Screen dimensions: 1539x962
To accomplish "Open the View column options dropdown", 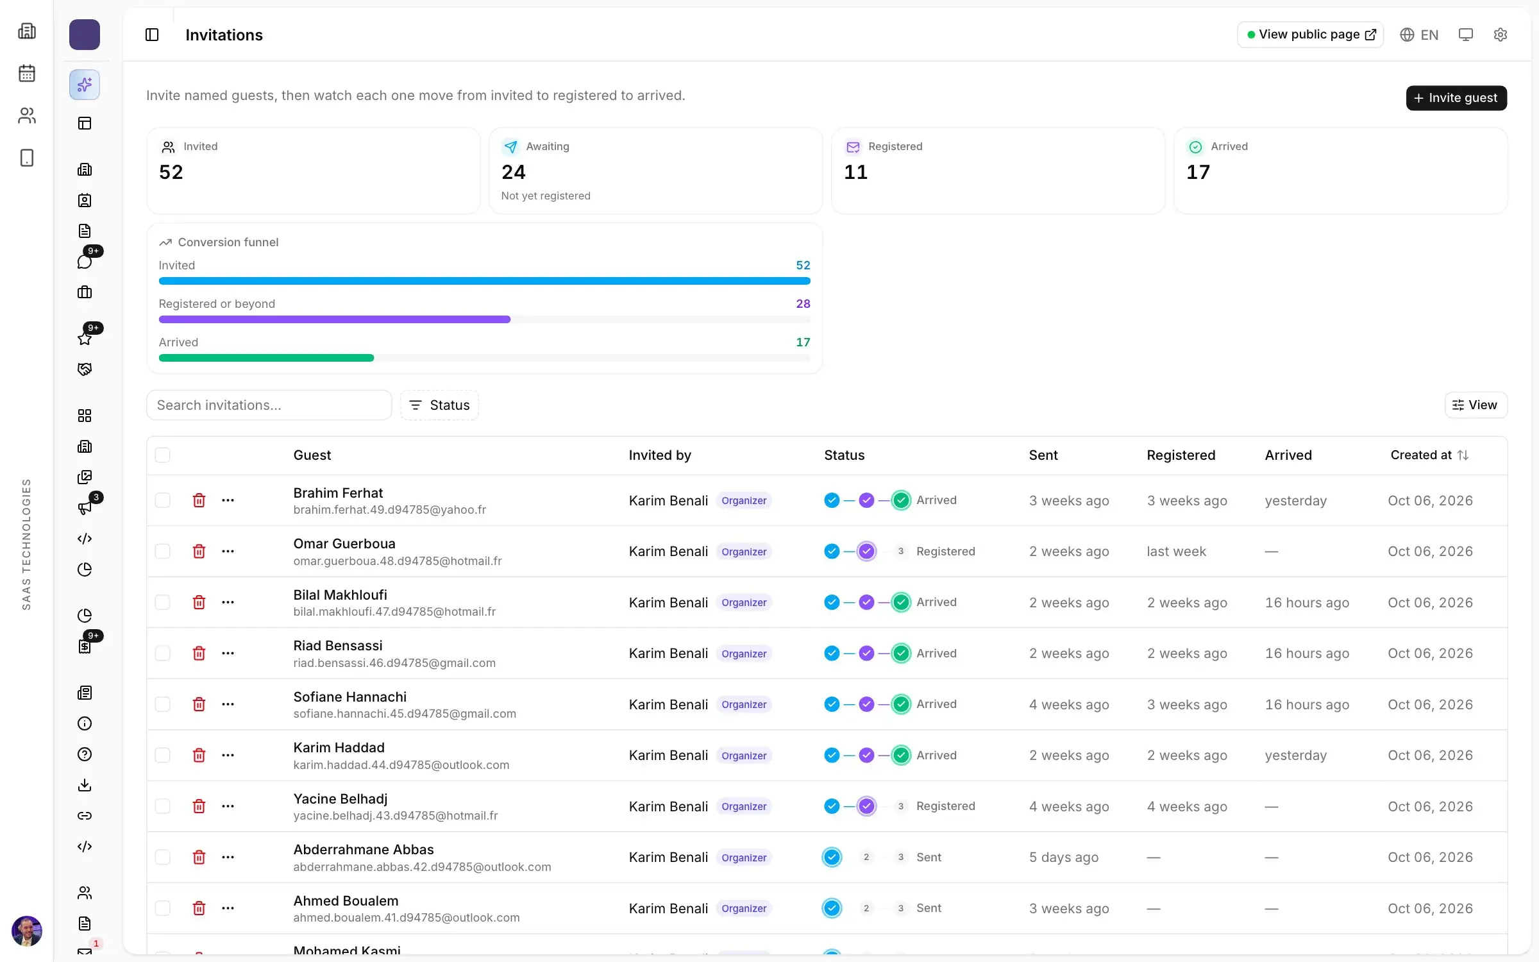I will pyautogui.click(x=1476, y=405).
